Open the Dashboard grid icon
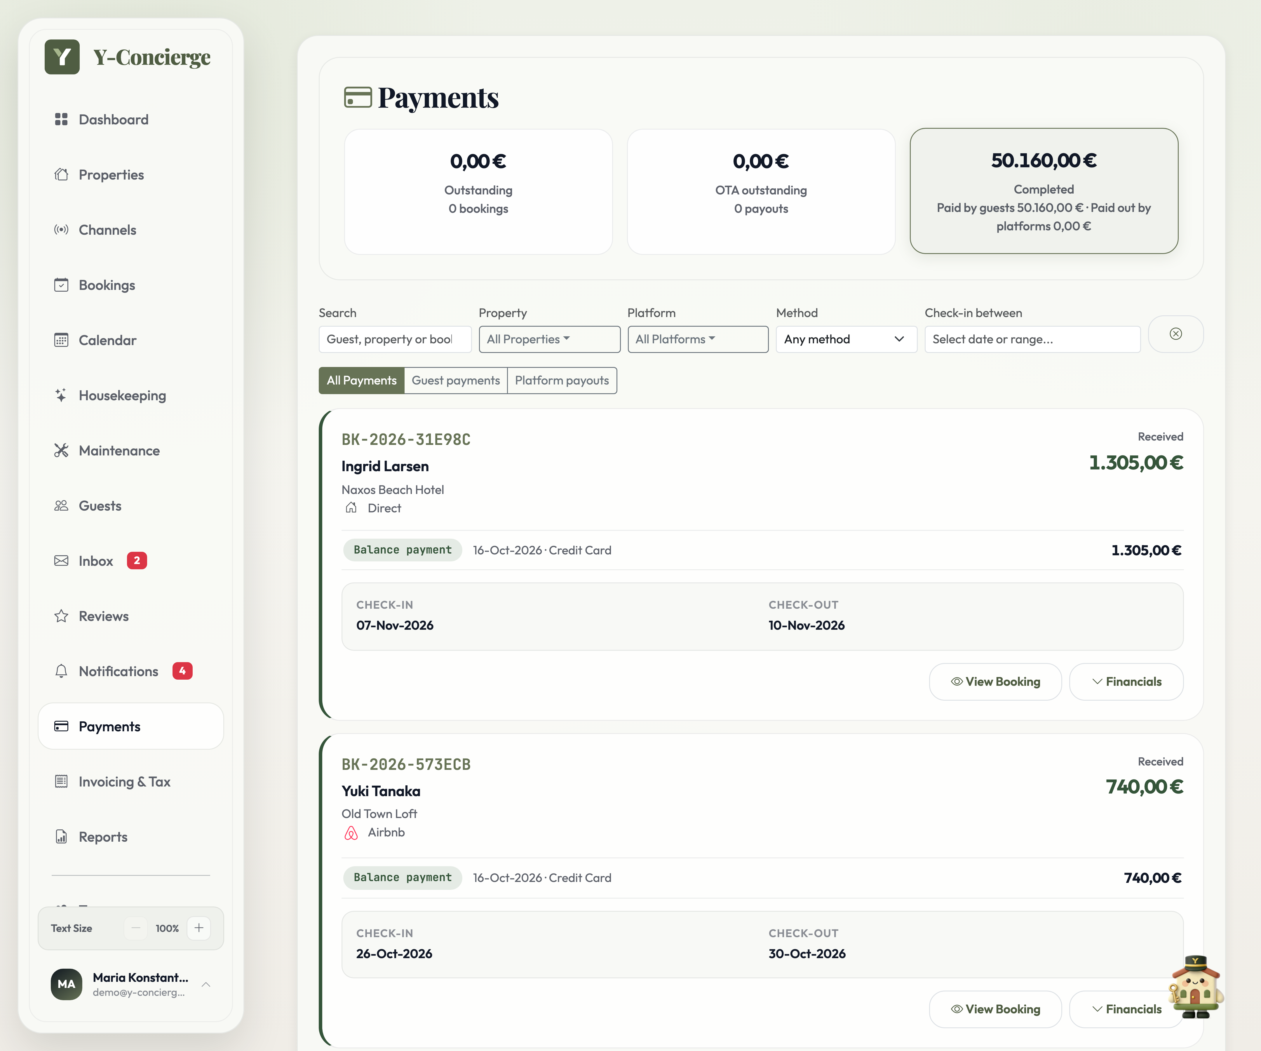 [61, 119]
